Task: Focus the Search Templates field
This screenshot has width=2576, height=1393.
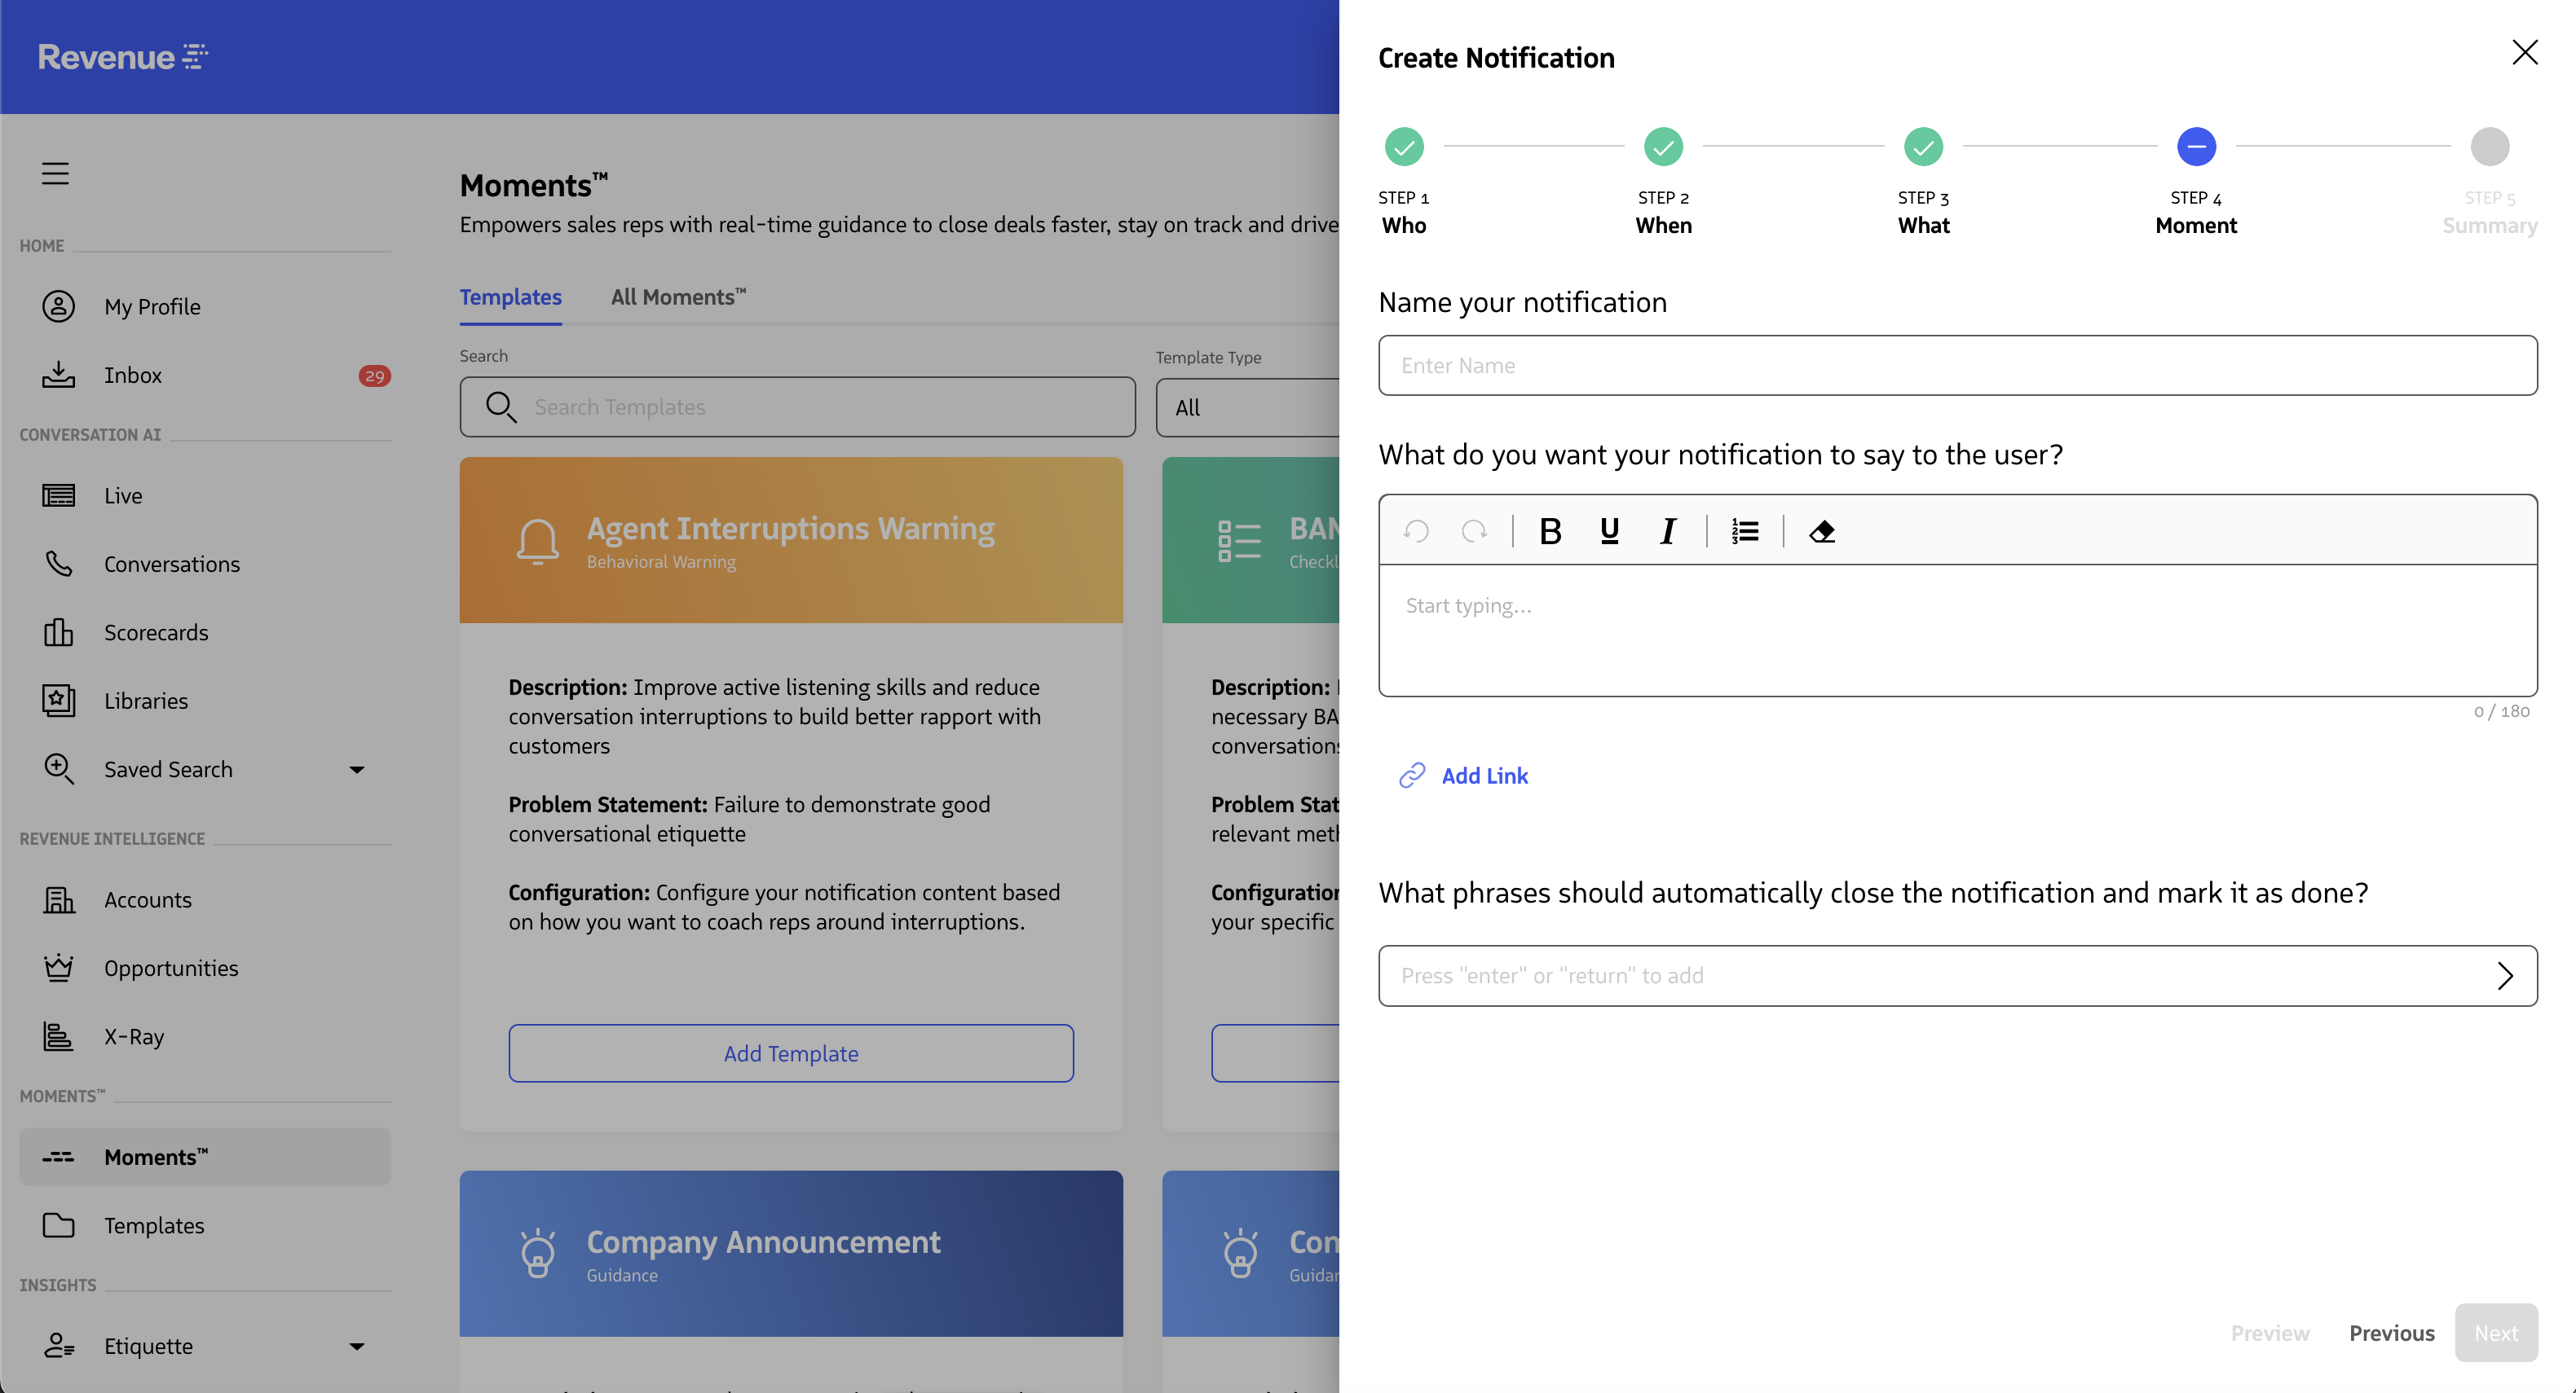Action: click(x=797, y=406)
